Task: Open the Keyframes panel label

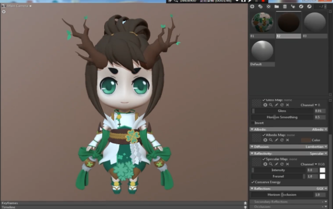Action: (x=10, y=203)
